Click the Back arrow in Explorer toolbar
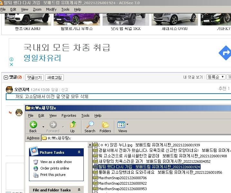The image size is (231, 193). tap(33, 125)
